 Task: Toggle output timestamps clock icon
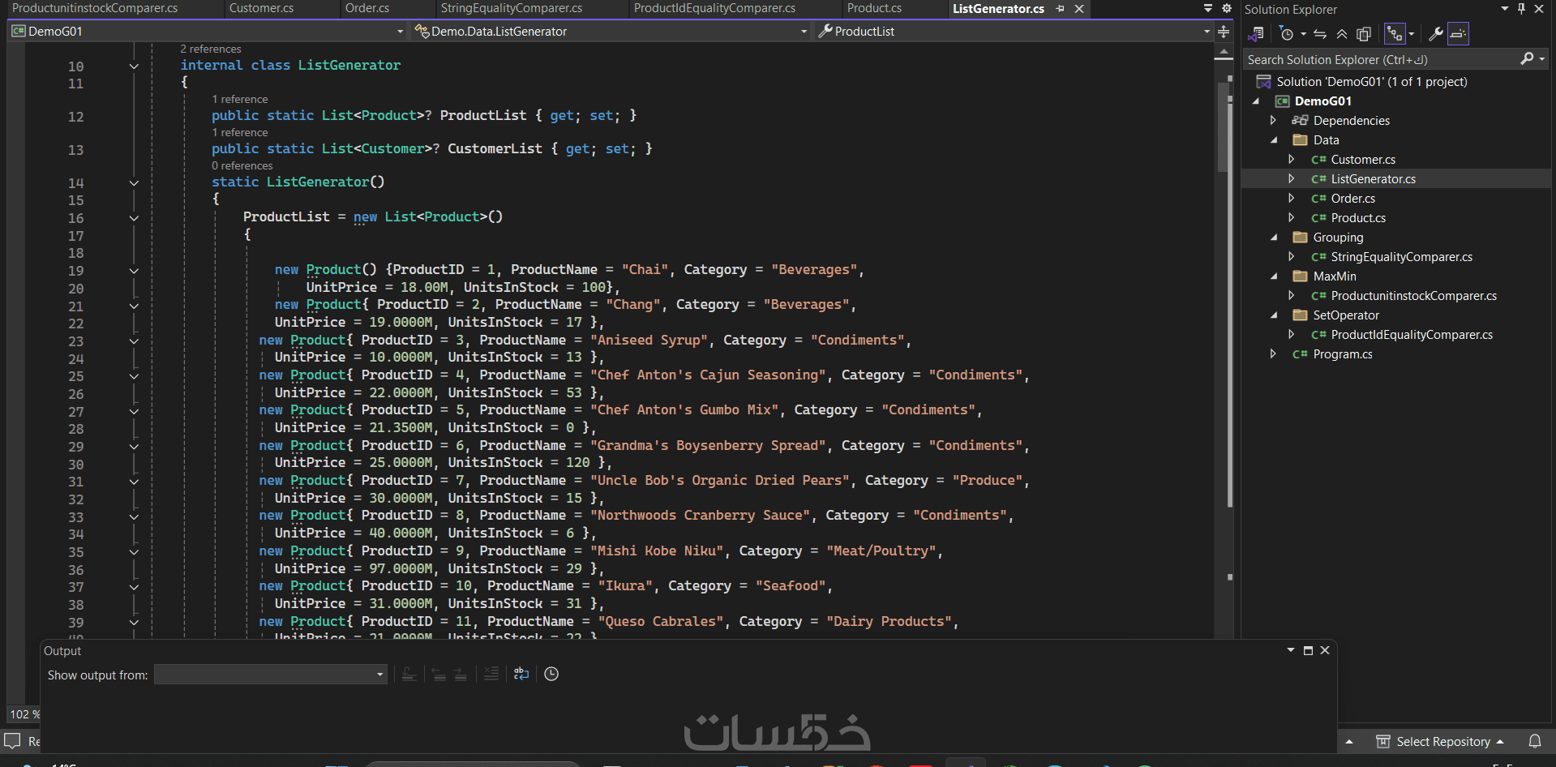(551, 674)
